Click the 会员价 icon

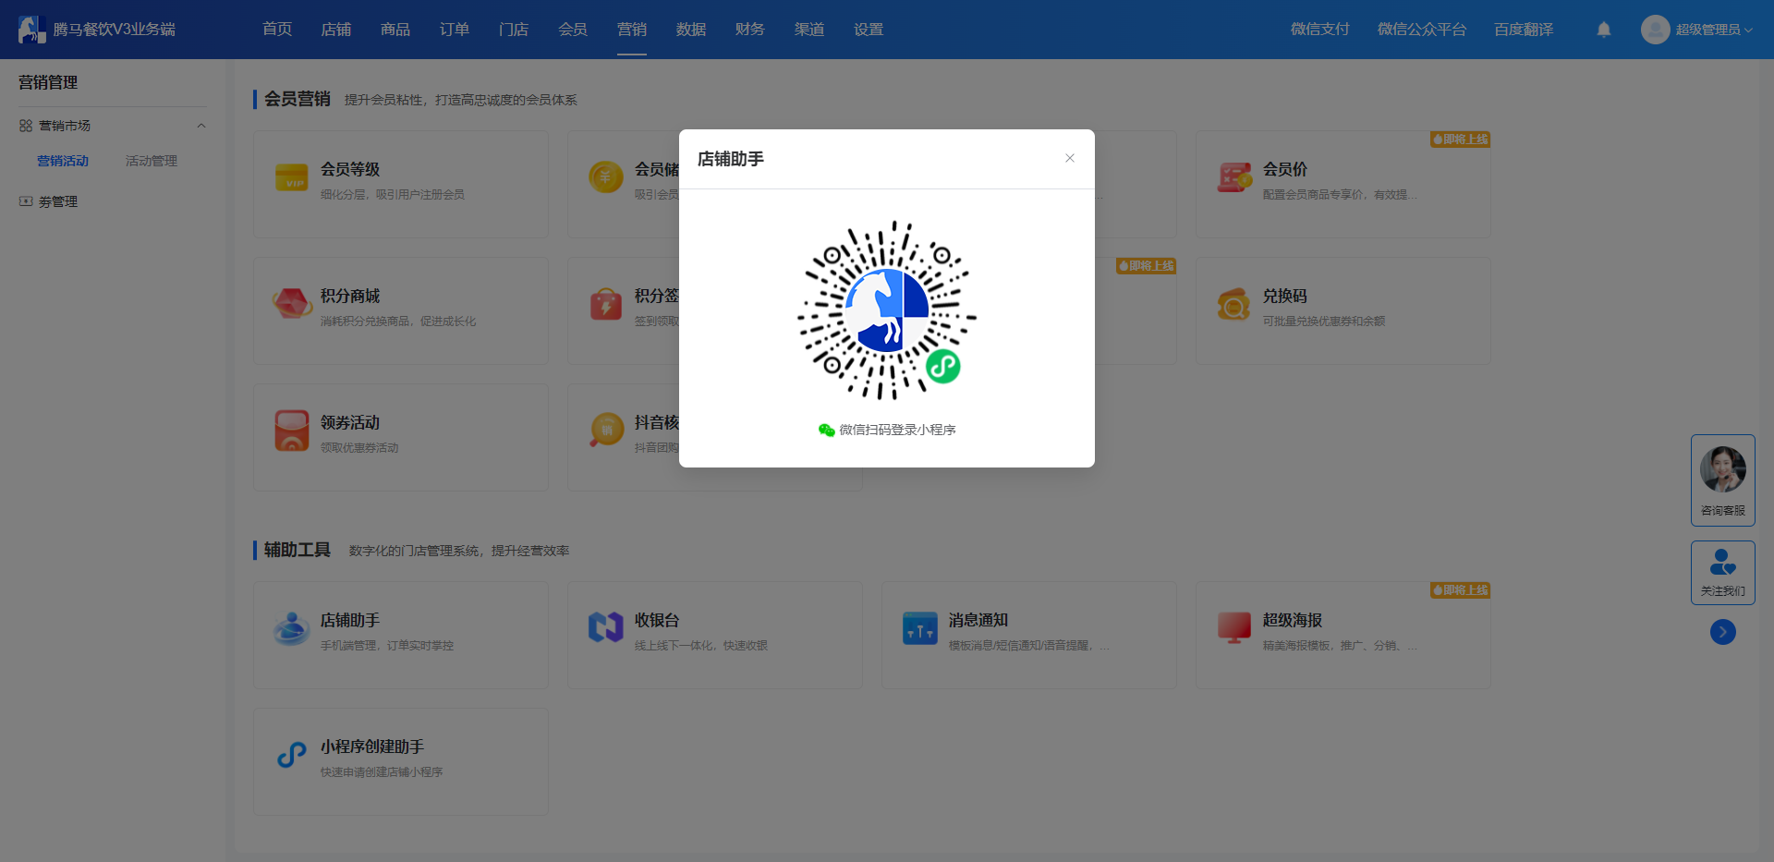1234,177
